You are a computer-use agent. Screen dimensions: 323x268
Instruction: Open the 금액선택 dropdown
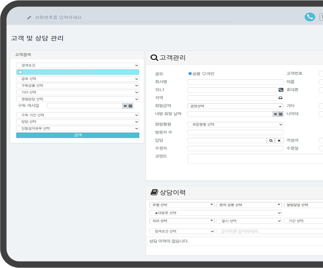[x=235, y=106]
